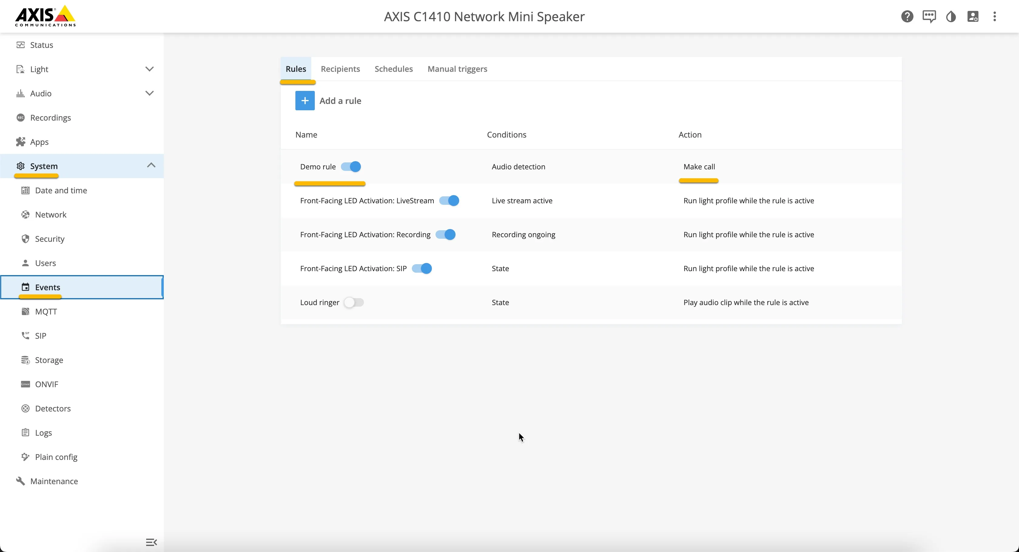Click the blue plus add rule button
The image size is (1019, 552).
(304, 101)
